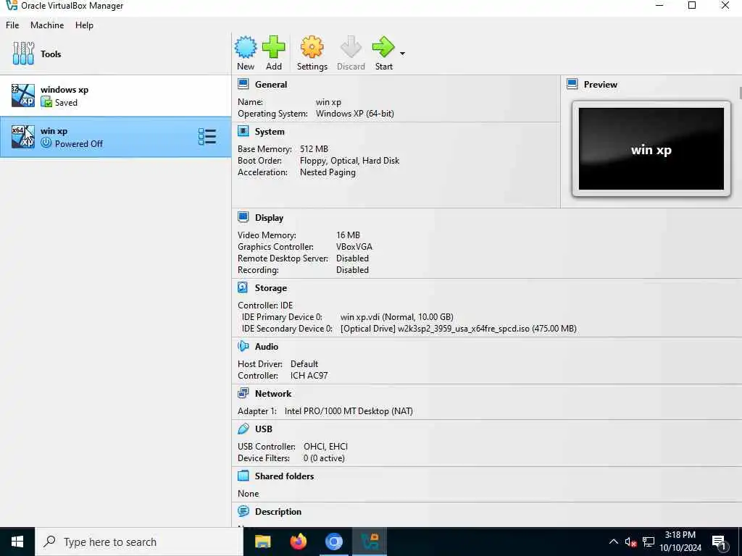Screen dimensions: 742x556
Task: Click the win xp preview thumbnail
Action: (651, 149)
